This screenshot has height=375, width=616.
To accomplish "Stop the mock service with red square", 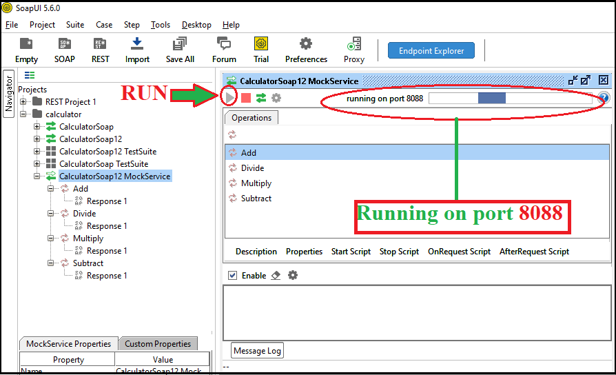I will (246, 97).
